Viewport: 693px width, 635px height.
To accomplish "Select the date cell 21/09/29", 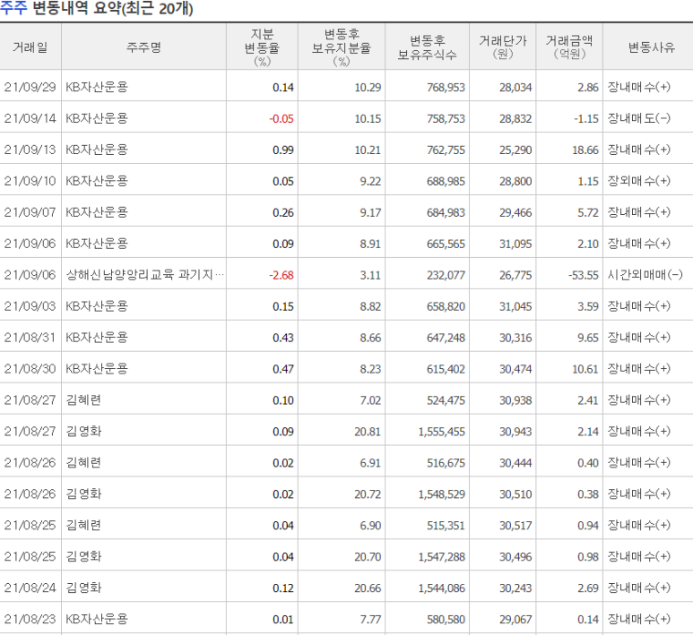I will point(30,87).
